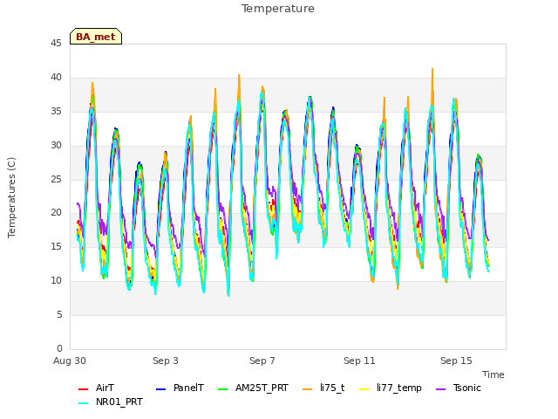Click the Temperatures (C) y-axis title
Viewport: 558px width, 419px height.
point(11,197)
